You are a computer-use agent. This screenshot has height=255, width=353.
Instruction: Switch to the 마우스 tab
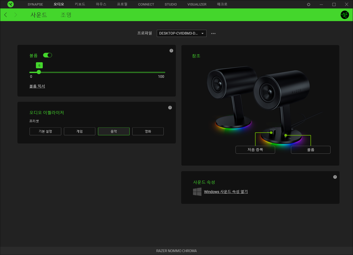pyautogui.click(x=101, y=4)
